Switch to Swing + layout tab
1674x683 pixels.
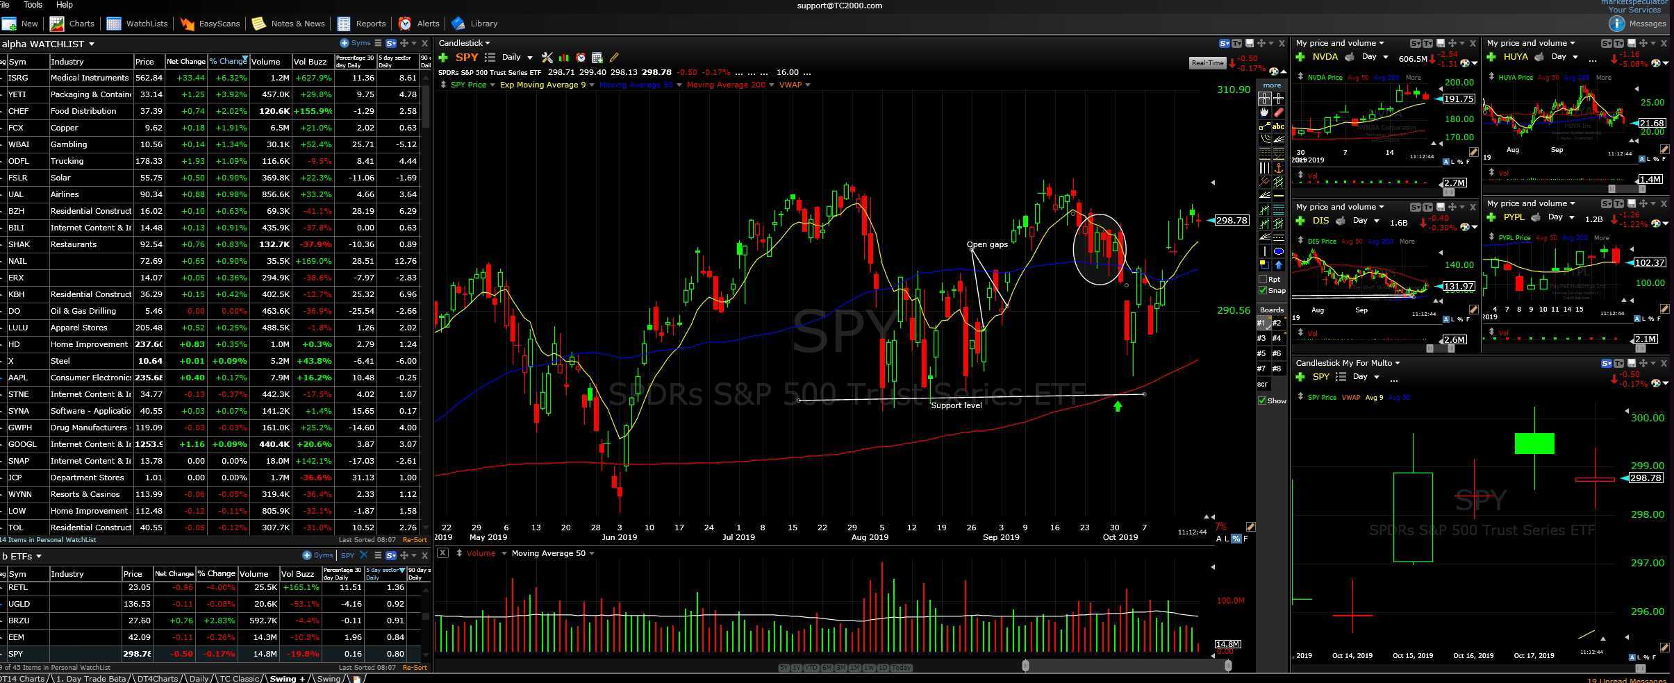(287, 678)
